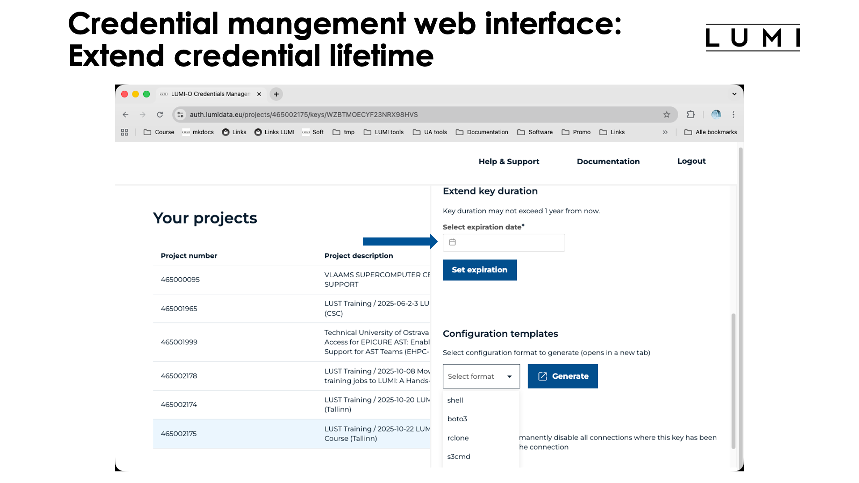Click Help & Support in the navigation

tap(509, 161)
